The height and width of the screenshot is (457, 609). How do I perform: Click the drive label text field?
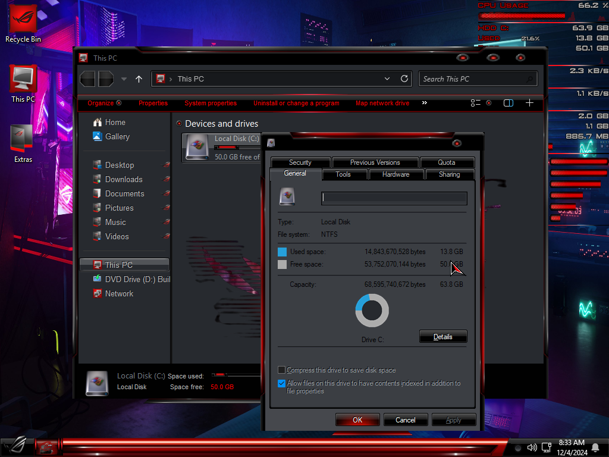click(x=394, y=198)
